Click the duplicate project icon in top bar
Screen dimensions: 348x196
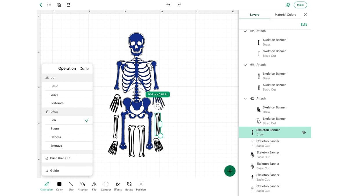pos(59,5)
